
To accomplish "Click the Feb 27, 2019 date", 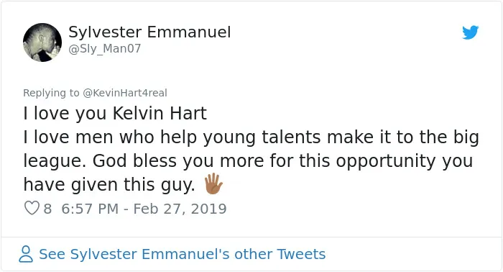I will coord(180,209).
